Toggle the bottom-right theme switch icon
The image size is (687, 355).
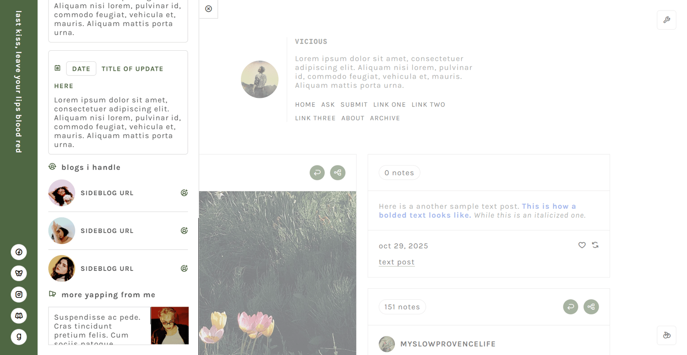(x=666, y=335)
